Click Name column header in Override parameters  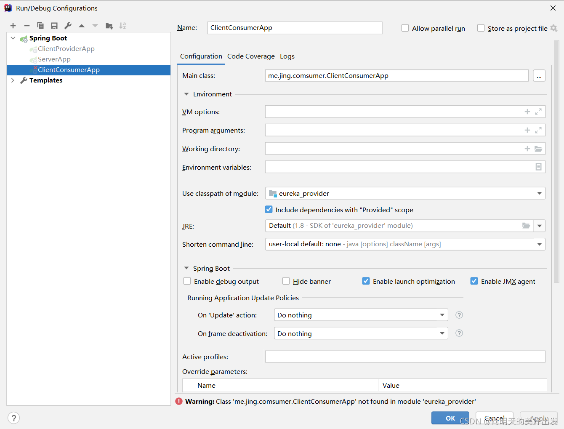(285, 385)
